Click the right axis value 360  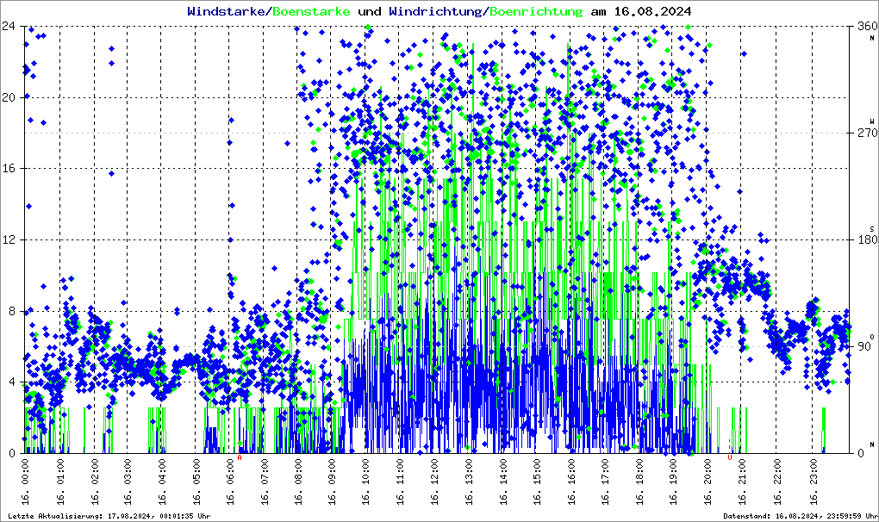point(867,27)
